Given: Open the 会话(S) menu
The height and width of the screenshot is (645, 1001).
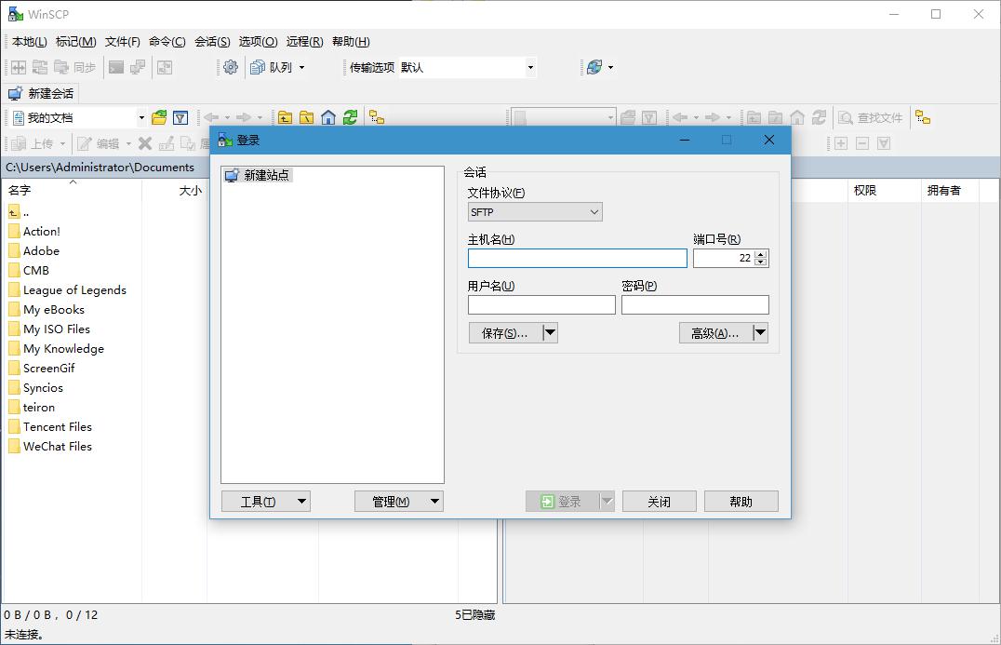Looking at the screenshot, I should coord(212,41).
